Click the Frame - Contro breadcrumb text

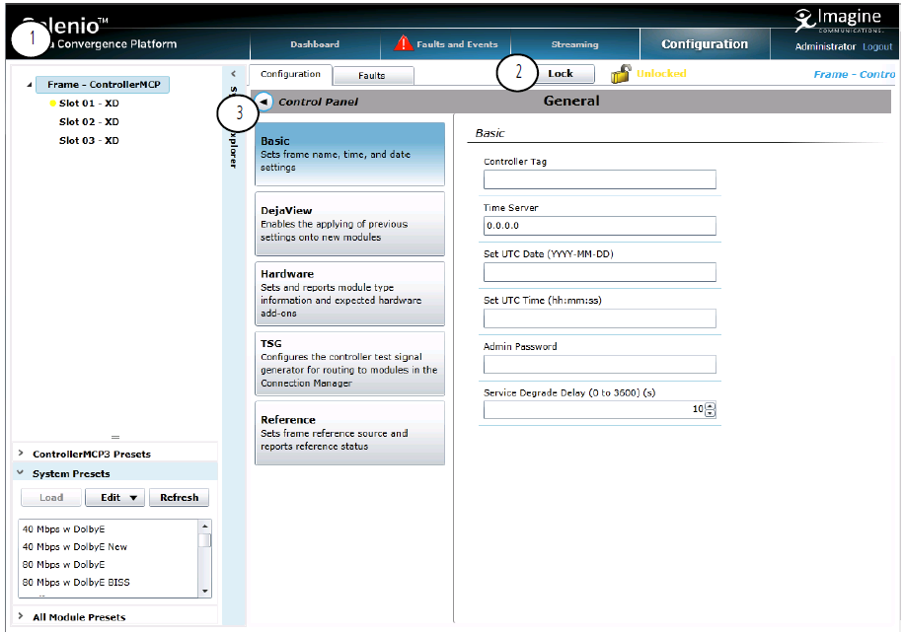pos(855,74)
